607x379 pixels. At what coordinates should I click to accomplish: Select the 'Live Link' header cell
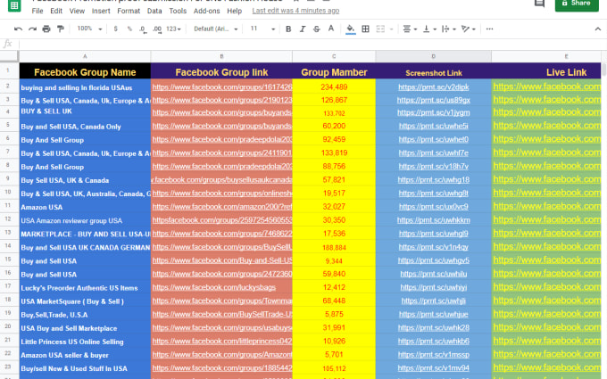[545, 72]
